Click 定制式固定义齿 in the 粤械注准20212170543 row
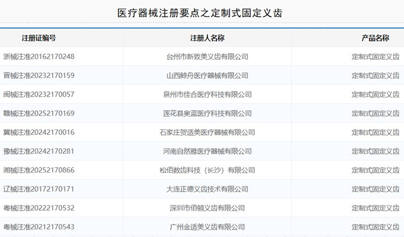 375,227
